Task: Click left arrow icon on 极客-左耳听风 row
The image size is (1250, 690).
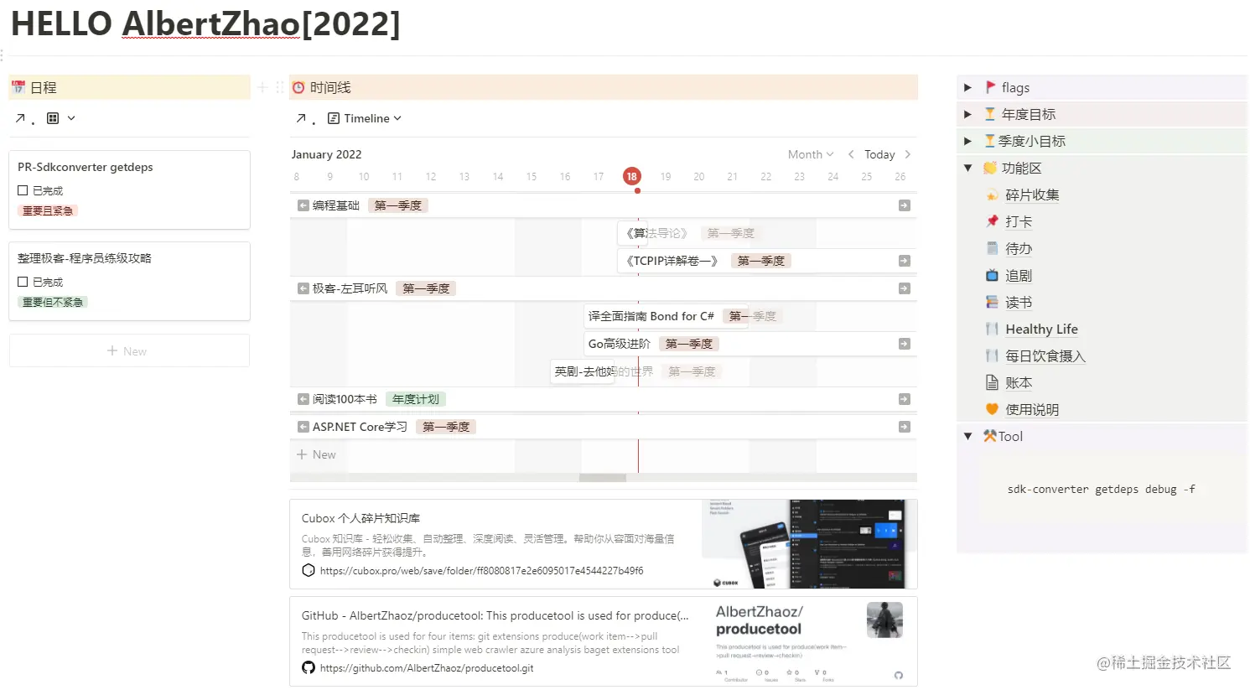Action: click(303, 288)
